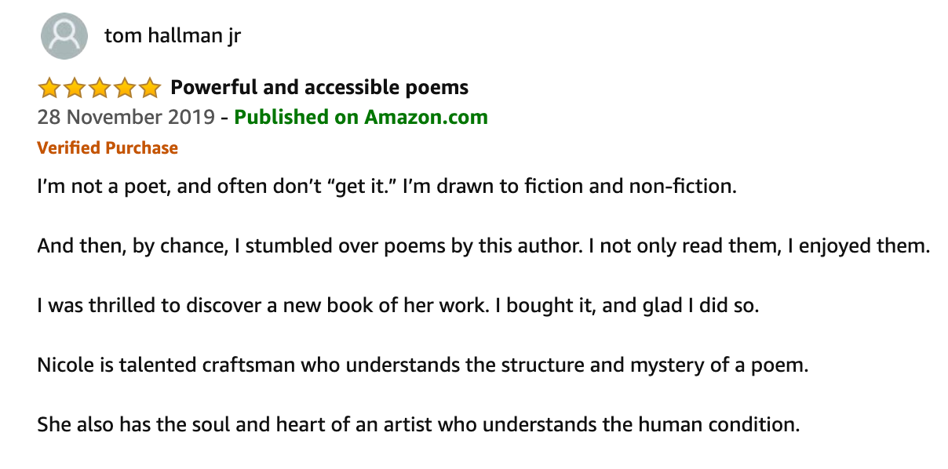Screen dimensions: 948x469
Task: Click the 28 November 2019 review date
Action: point(126,118)
